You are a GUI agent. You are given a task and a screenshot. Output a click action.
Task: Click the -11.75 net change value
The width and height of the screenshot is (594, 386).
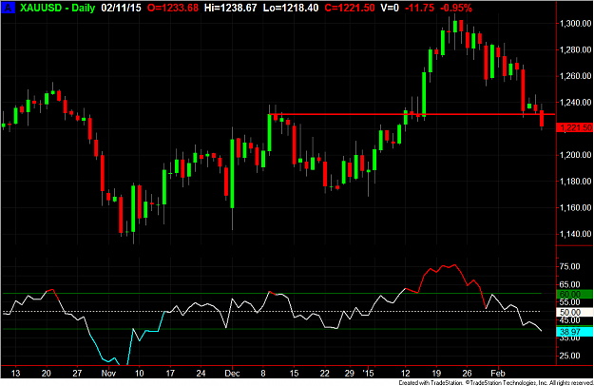pos(420,8)
